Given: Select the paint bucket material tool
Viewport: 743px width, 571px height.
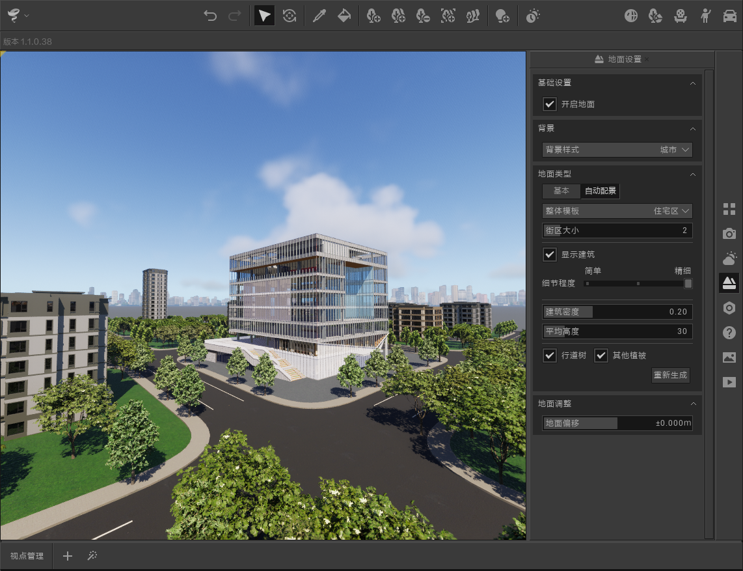Looking at the screenshot, I should click(344, 16).
